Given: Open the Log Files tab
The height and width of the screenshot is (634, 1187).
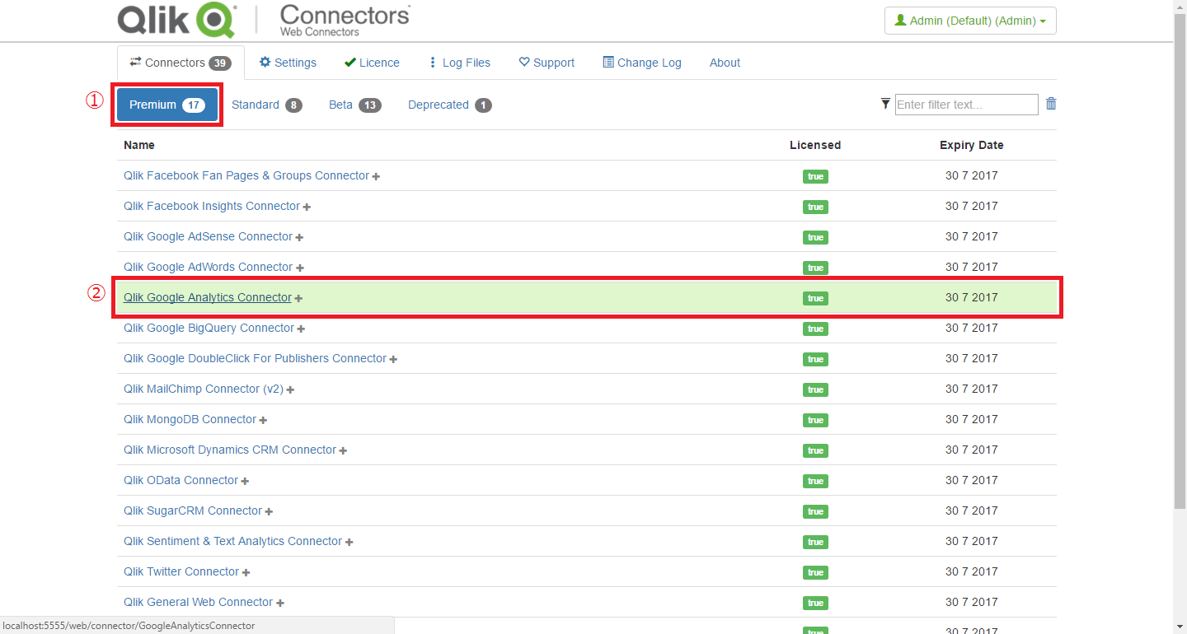Looking at the screenshot, I should (459, 63).
